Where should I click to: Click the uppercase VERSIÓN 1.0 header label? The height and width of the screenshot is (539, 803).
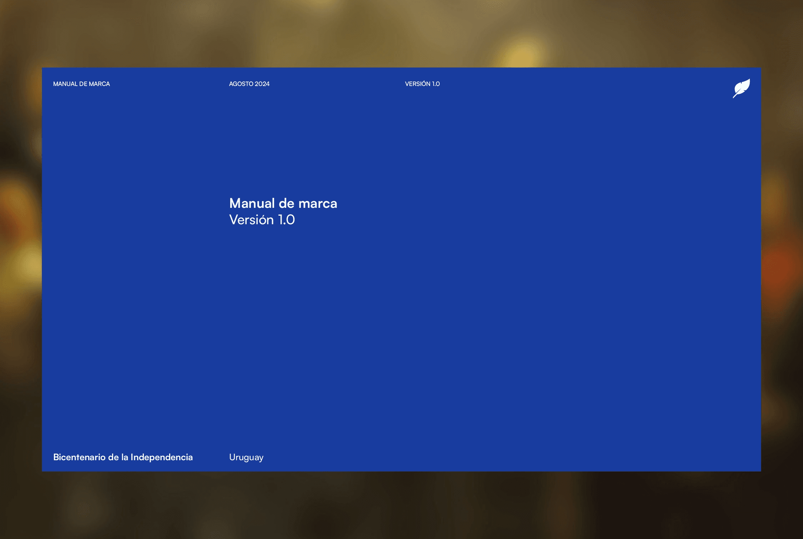pyautogui.click(x=422, y=84)
